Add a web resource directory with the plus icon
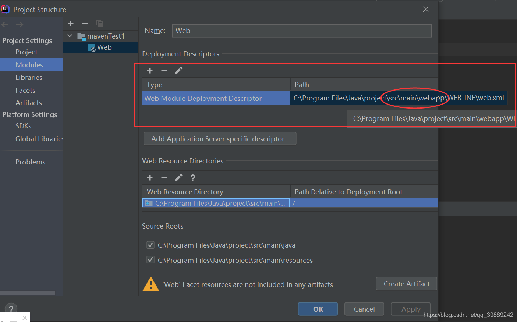Image resolution: width=517 pixels, height=322 pixels. tap(150, 178)
